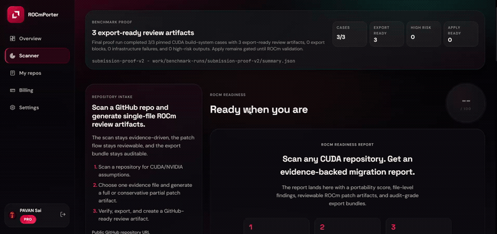Click 'BENCHMARK PROOF' label
This screenshot has height=234, width=497.
coord(112,22)
